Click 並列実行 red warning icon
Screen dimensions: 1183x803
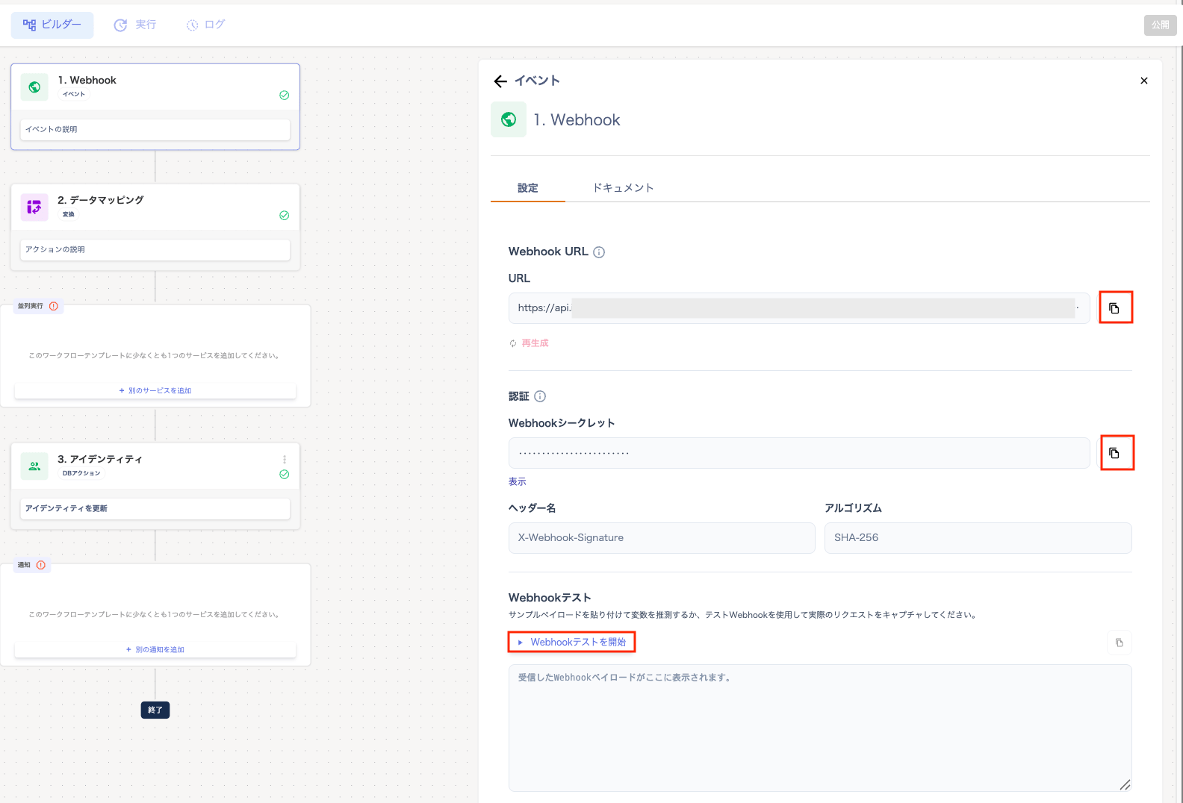click(54, 306)
